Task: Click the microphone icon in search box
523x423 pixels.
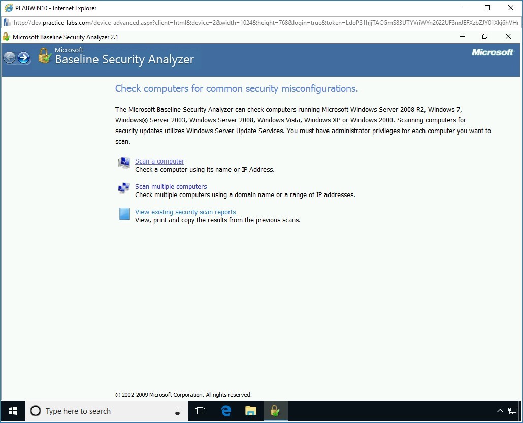Action: pos(177,411)
